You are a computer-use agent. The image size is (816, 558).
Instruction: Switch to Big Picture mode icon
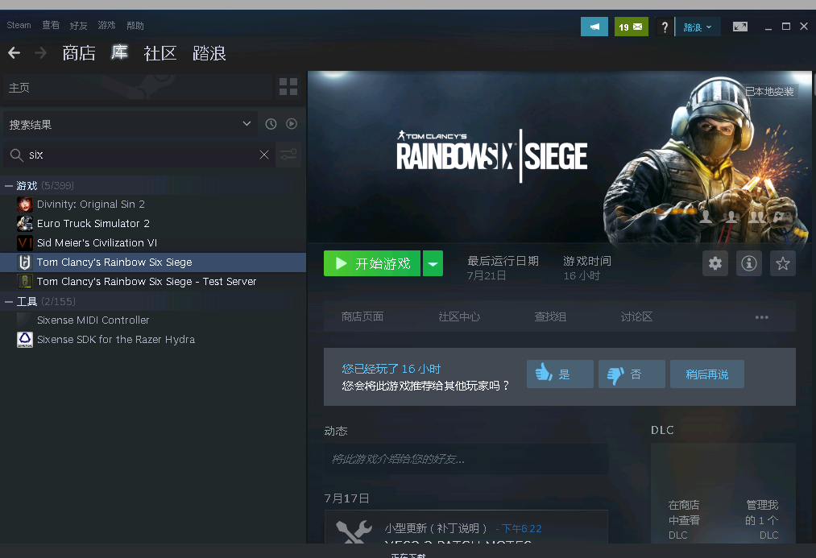740,27
